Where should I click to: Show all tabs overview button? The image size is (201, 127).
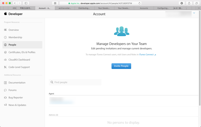tap(196, 3)
